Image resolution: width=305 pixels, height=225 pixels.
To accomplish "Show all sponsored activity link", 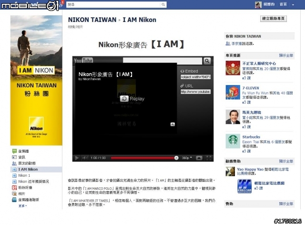I will pos(286,161).
